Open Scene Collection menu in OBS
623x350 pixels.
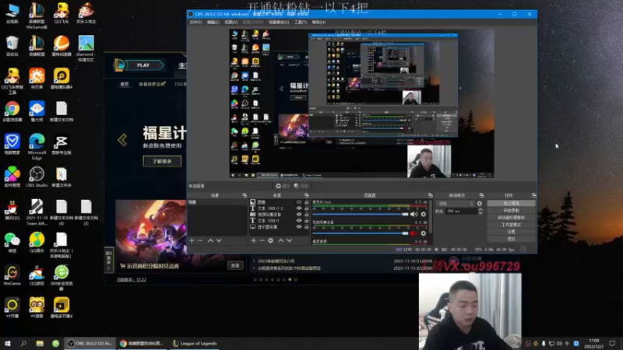coord(279,23)
